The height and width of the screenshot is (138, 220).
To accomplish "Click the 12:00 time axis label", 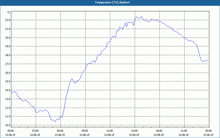I will click(x=109, y=131).
